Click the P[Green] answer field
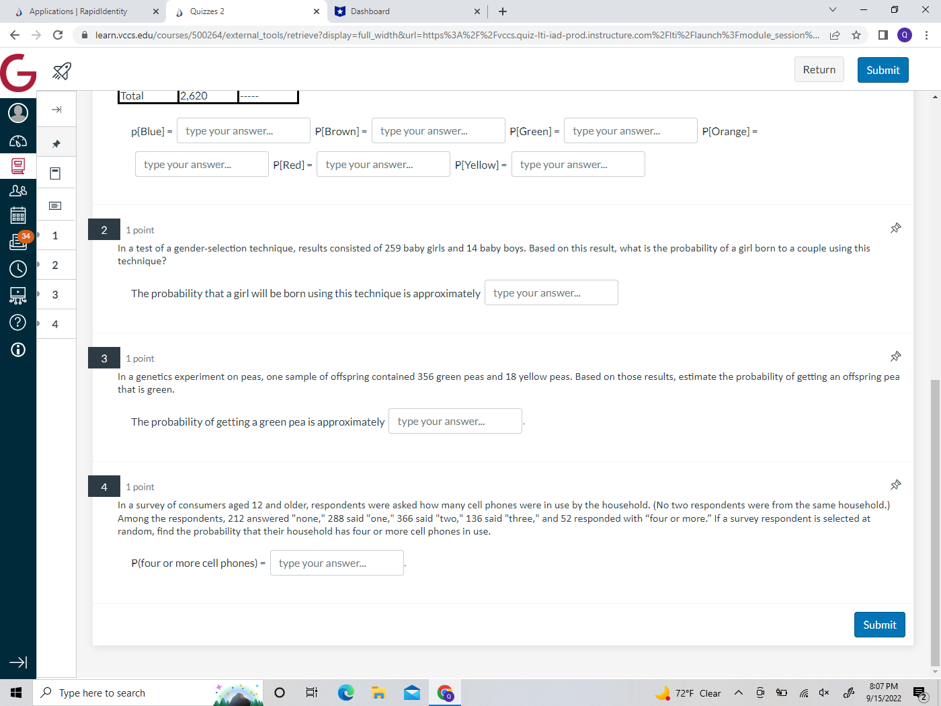 tap(630, 130)
